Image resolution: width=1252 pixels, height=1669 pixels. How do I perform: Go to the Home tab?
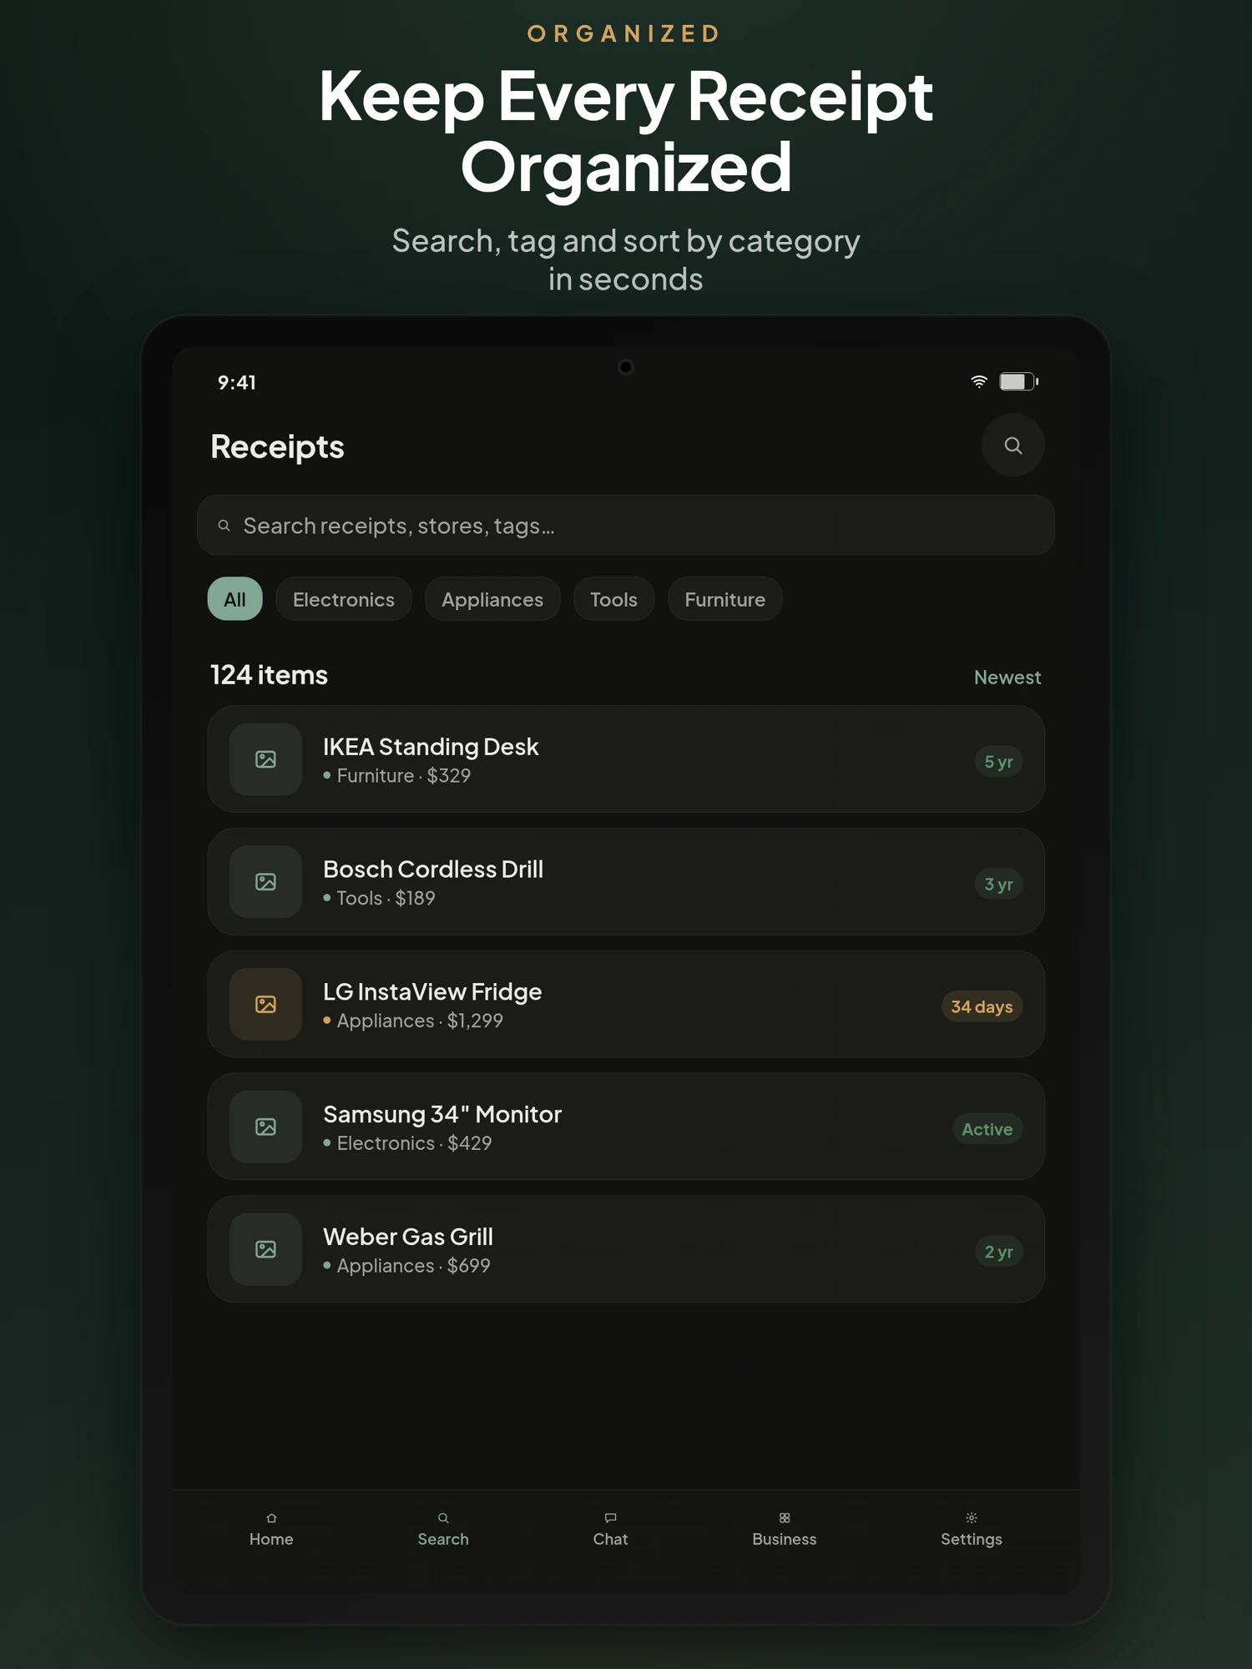click(271, 1529)
